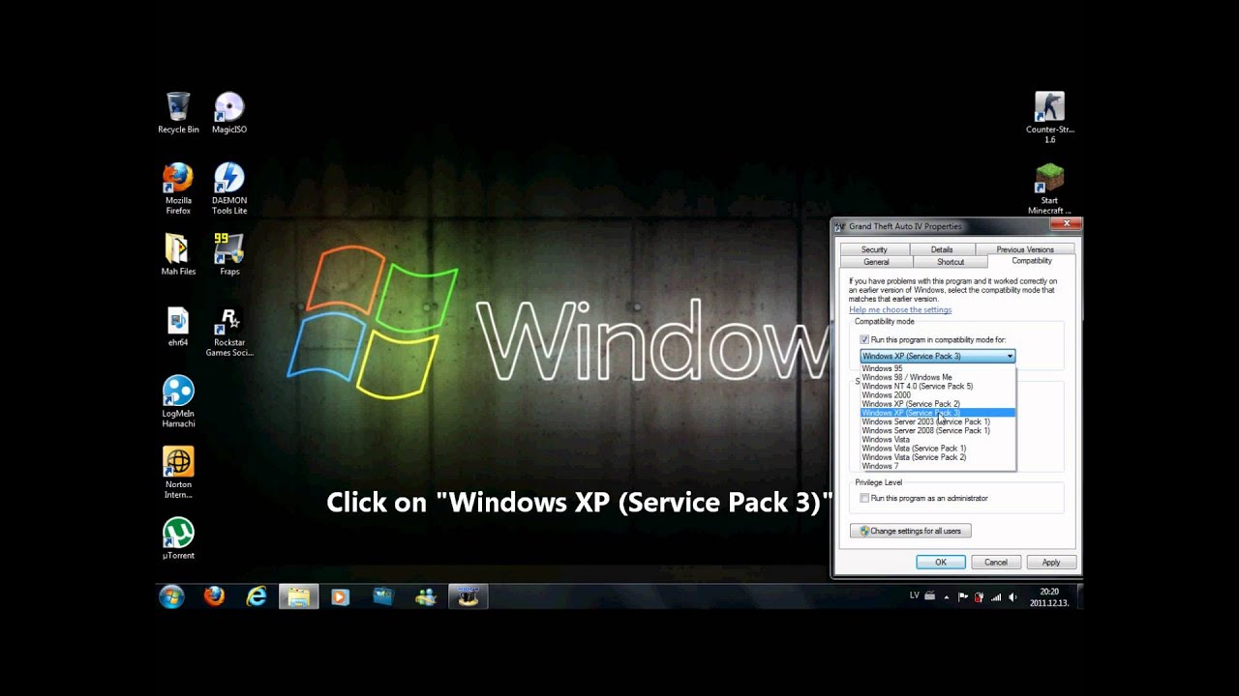Close the Grand Theft Auto IV Properties dialog

[x=1067, y=225]
